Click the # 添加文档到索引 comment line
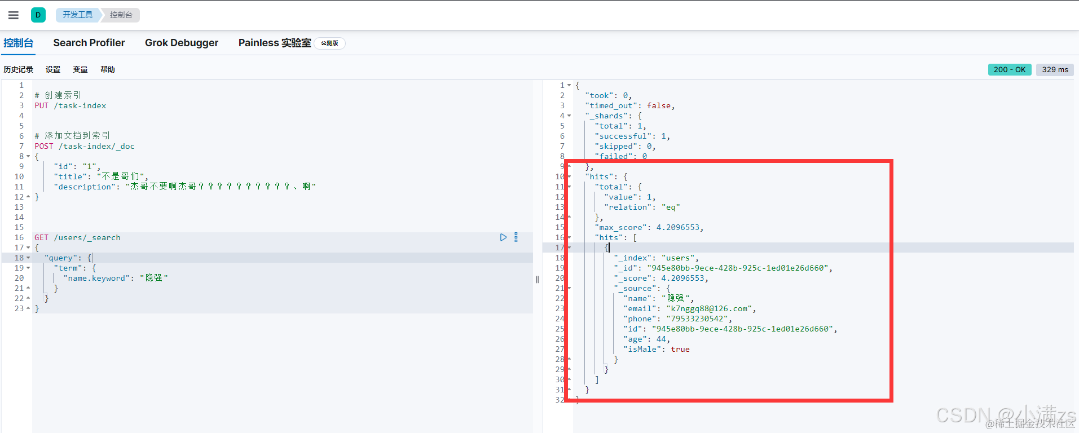 [72, 136]
